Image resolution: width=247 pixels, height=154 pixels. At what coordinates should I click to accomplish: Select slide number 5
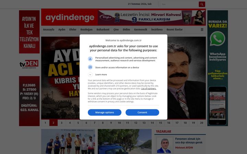tap(78, 123)
